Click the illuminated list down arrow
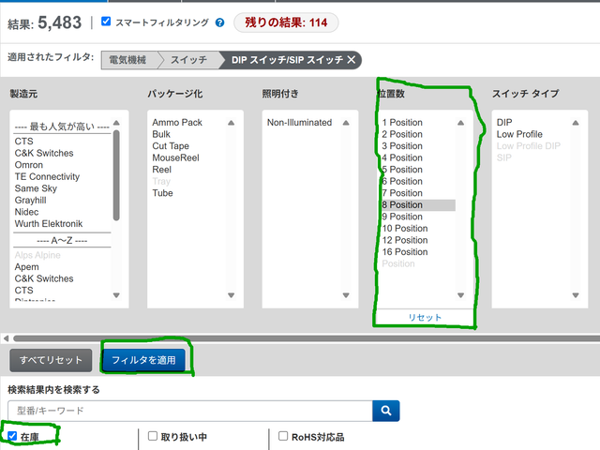The height and width of the screenshot is (450, 600). [346, 295]
